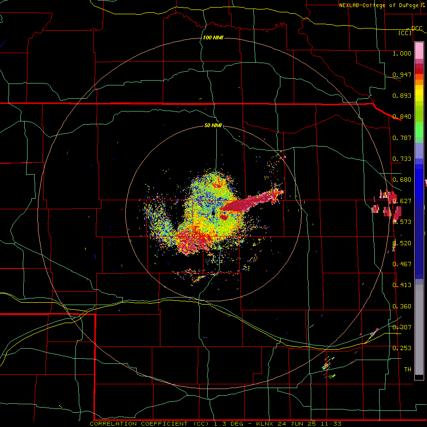This screenshot has height=427, width=427.
Task: Click the 0.360 scale value
Action: click(x=402, y=306)
